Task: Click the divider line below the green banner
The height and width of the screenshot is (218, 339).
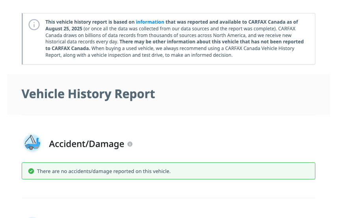Action: pyautogui.click(x=168, y=198)
